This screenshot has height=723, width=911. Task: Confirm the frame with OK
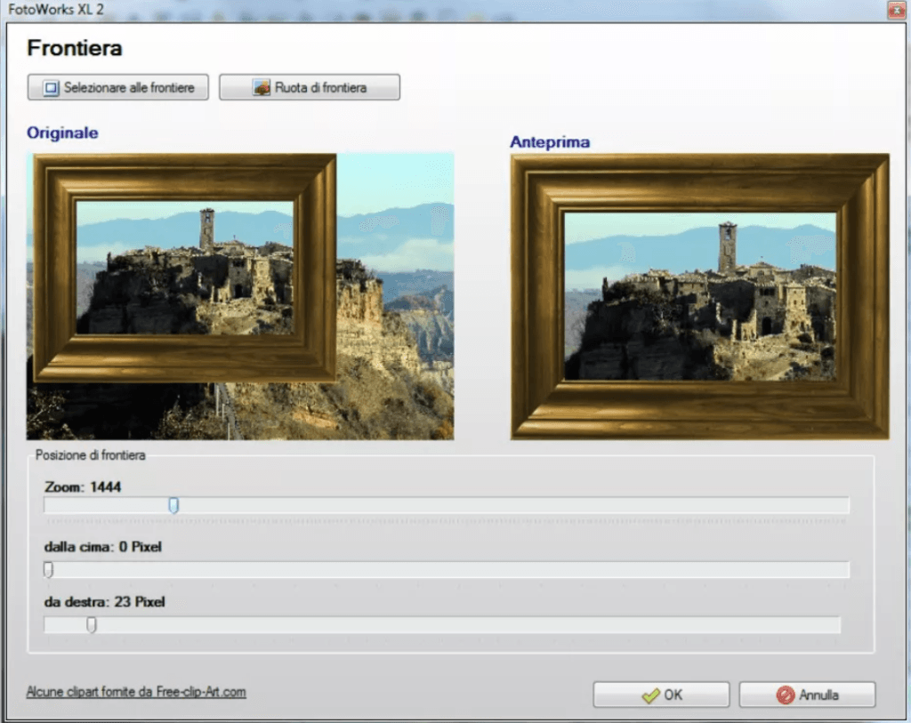[x=660, y=695]
